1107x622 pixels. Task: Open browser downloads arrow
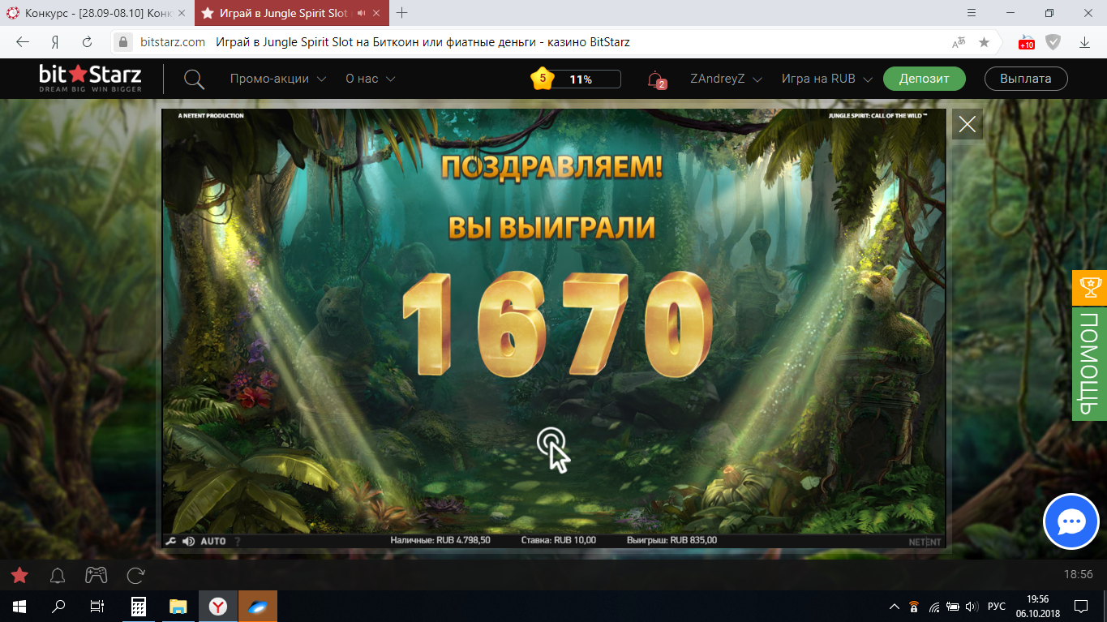pos(1084,42)
